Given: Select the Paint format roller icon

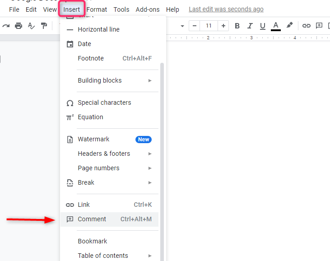Looking at the screenshot, I should [44, 26].
